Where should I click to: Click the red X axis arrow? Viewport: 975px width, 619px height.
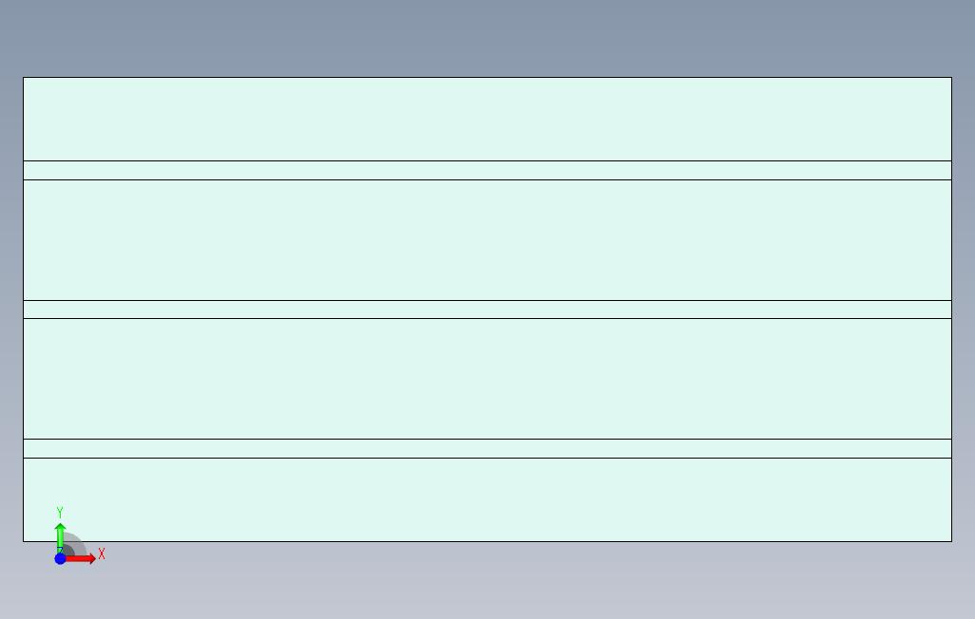click(x=81, y=559)
